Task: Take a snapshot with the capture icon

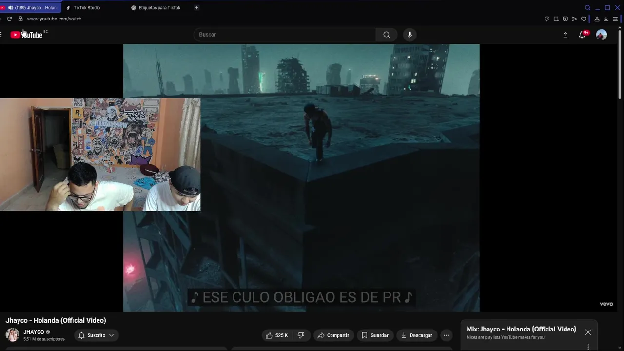Action: [556, 19]
